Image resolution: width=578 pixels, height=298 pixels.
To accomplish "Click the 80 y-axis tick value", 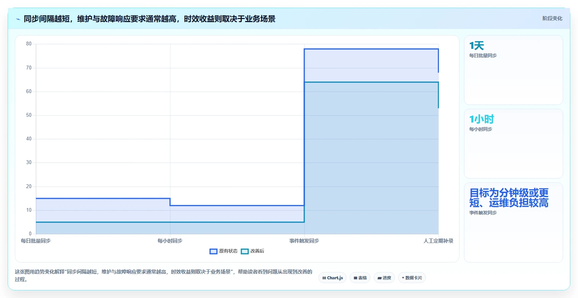I will coord(29,44).
